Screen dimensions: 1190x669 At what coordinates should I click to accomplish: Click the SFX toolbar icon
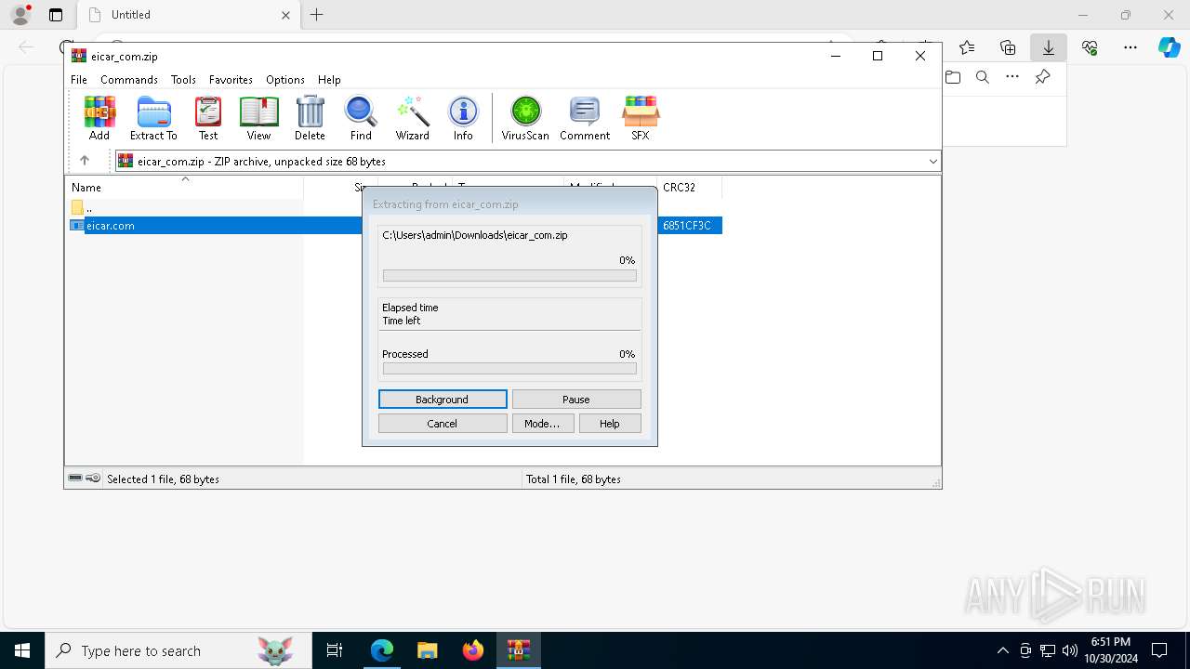pyautogui.click(x=641, y=118)
